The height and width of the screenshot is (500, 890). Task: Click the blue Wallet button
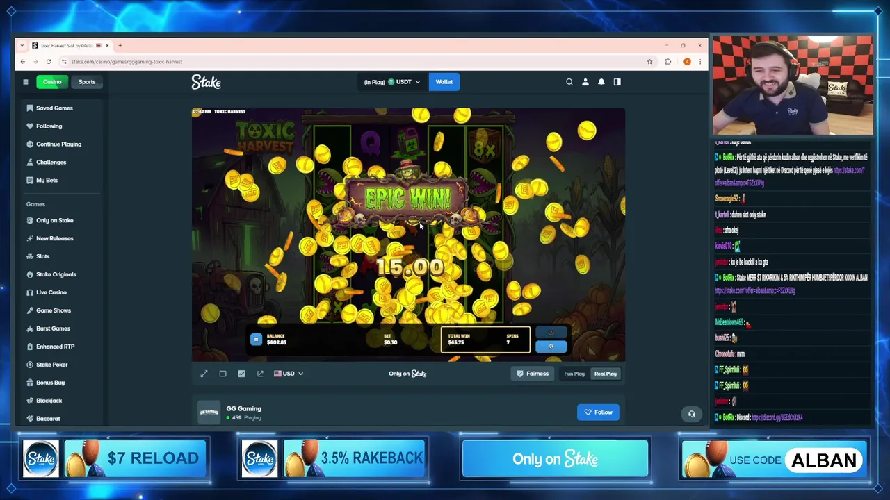[x=444, y=82]
